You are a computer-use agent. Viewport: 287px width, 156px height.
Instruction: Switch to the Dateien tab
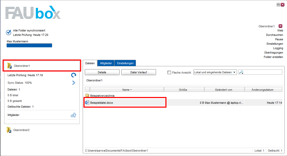click(90, 63)
